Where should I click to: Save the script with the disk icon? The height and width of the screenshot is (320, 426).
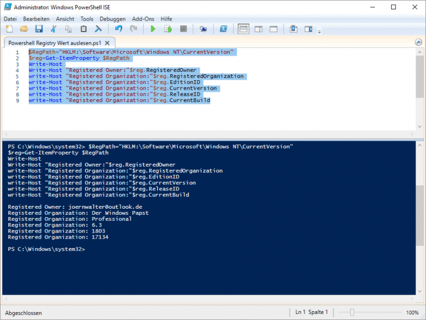(39, 29)
